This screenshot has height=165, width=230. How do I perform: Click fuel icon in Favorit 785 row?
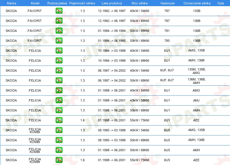point(59,41)
